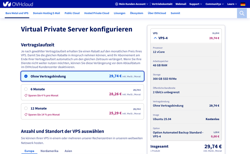Image resolution: width=250 pixels, height=154 pixels.
Task: Go to Vertriebskontakt
Action: click(x=162, y=4)
